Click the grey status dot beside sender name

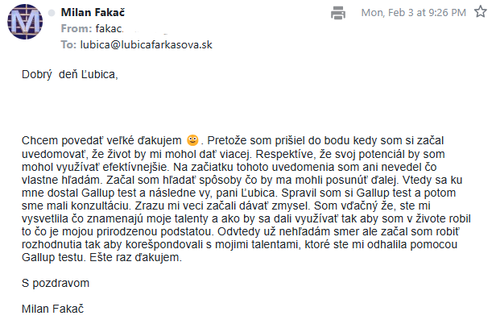(52, 13)
